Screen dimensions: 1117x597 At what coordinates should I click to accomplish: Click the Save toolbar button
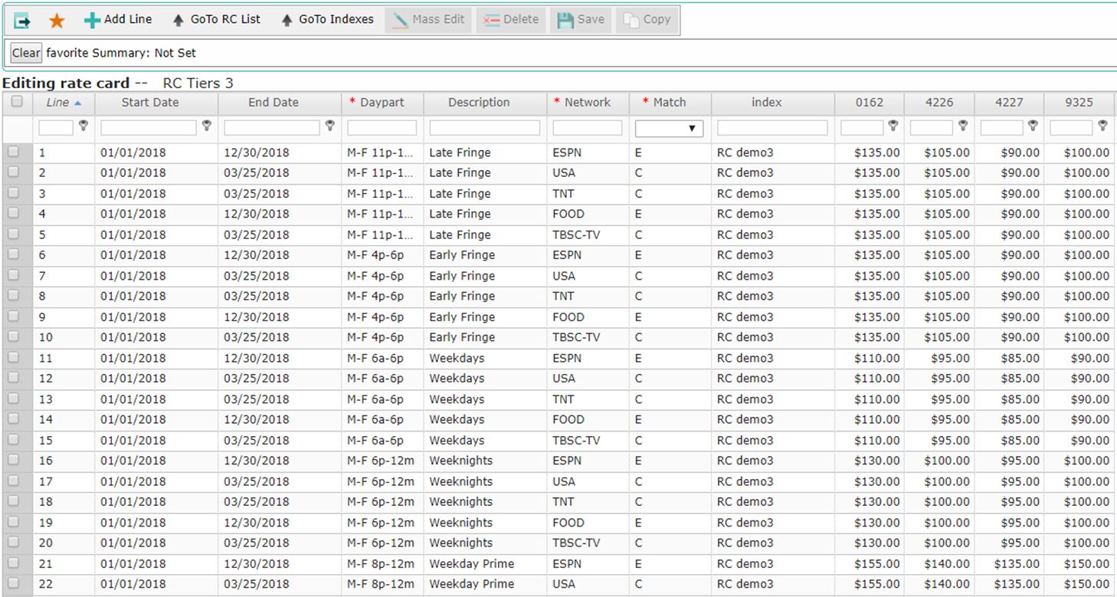tap(581, 20)
